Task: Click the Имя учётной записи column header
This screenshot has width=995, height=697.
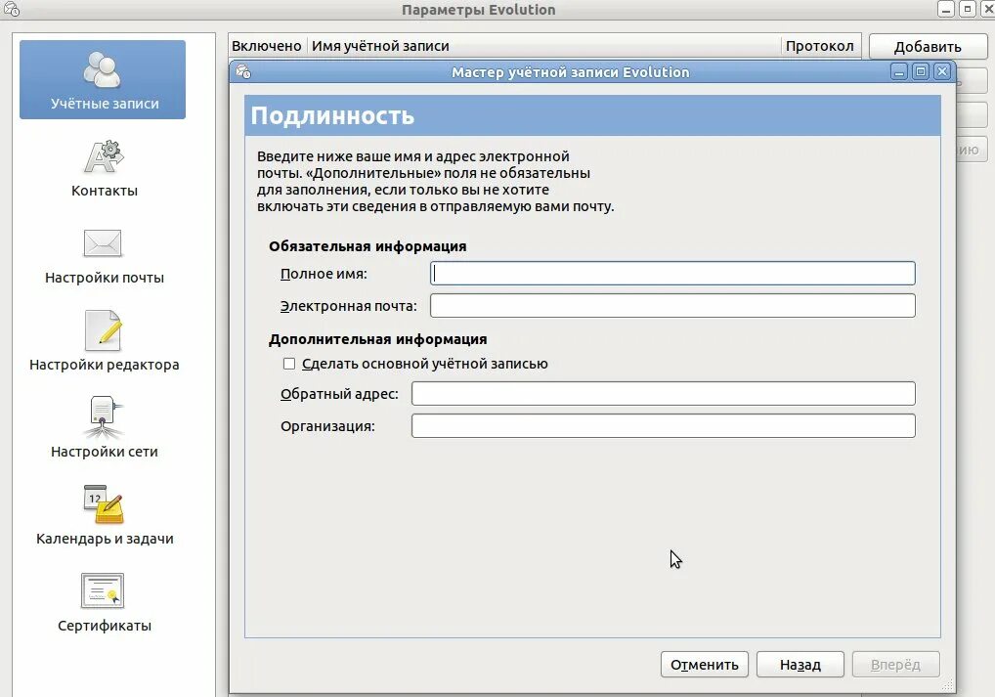Action: (543, 46)
